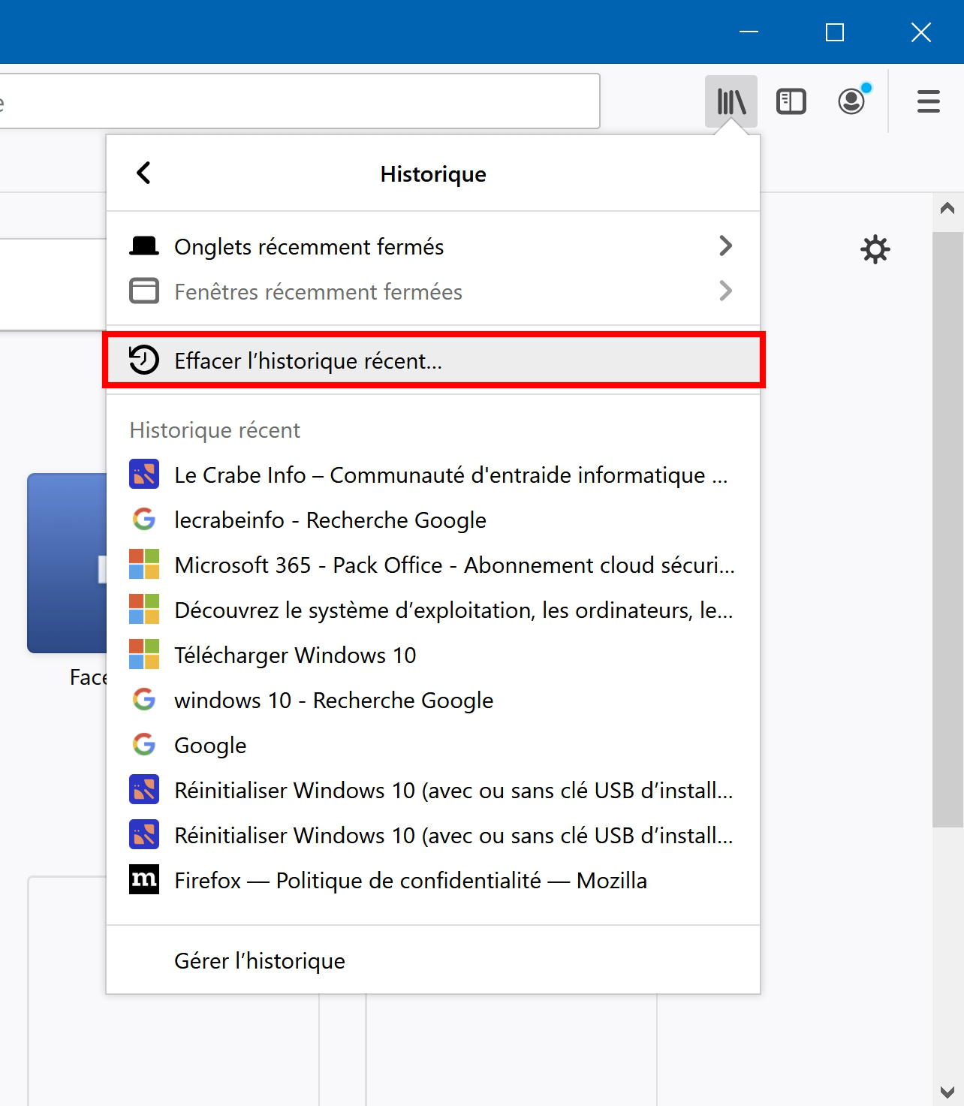This screenshot has width=964, height=1106.
Task: Open Télécharger Windows 10 history entry
Action: pos(433,655)
